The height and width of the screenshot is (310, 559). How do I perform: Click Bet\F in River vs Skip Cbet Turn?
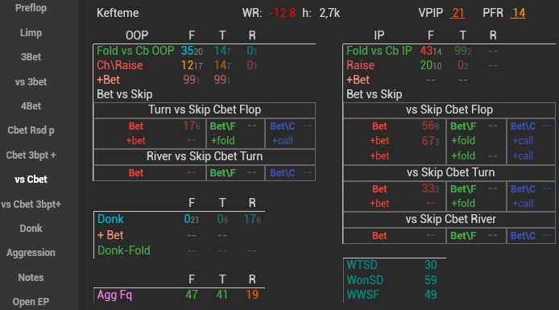click(x=222, y=173)
